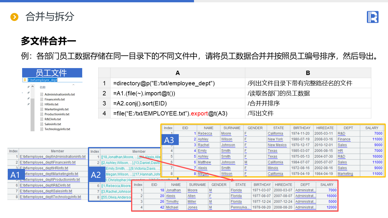The width and height of the screenshot is (388, 218).
Task: Click the Rebecca name link in the A3 table
Action: point(205,134)
